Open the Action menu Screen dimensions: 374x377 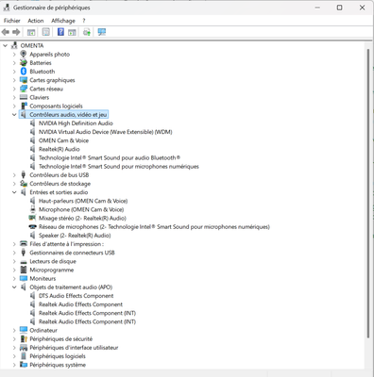tap(36, 21)
